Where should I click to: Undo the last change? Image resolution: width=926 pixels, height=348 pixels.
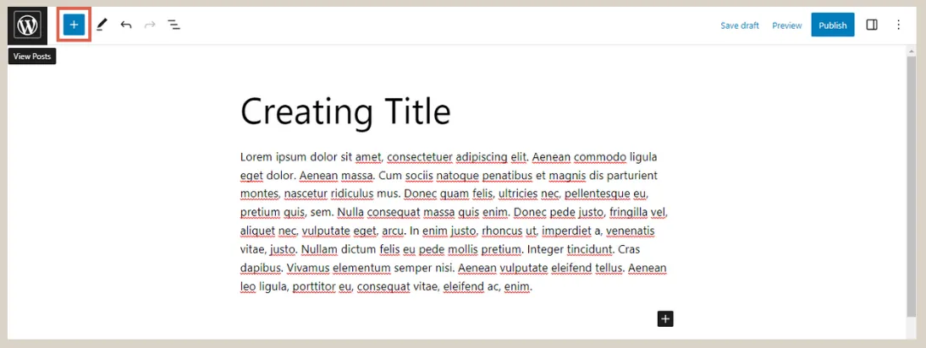pyautogui.click(x=126, y=25)
